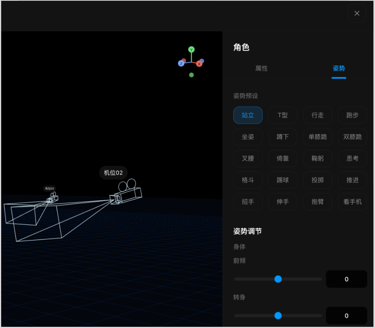Image resolution: width=375 pixels, height=328 pixels.
Task: Select the 看手机 pose preset
Action: coord(352,202)
